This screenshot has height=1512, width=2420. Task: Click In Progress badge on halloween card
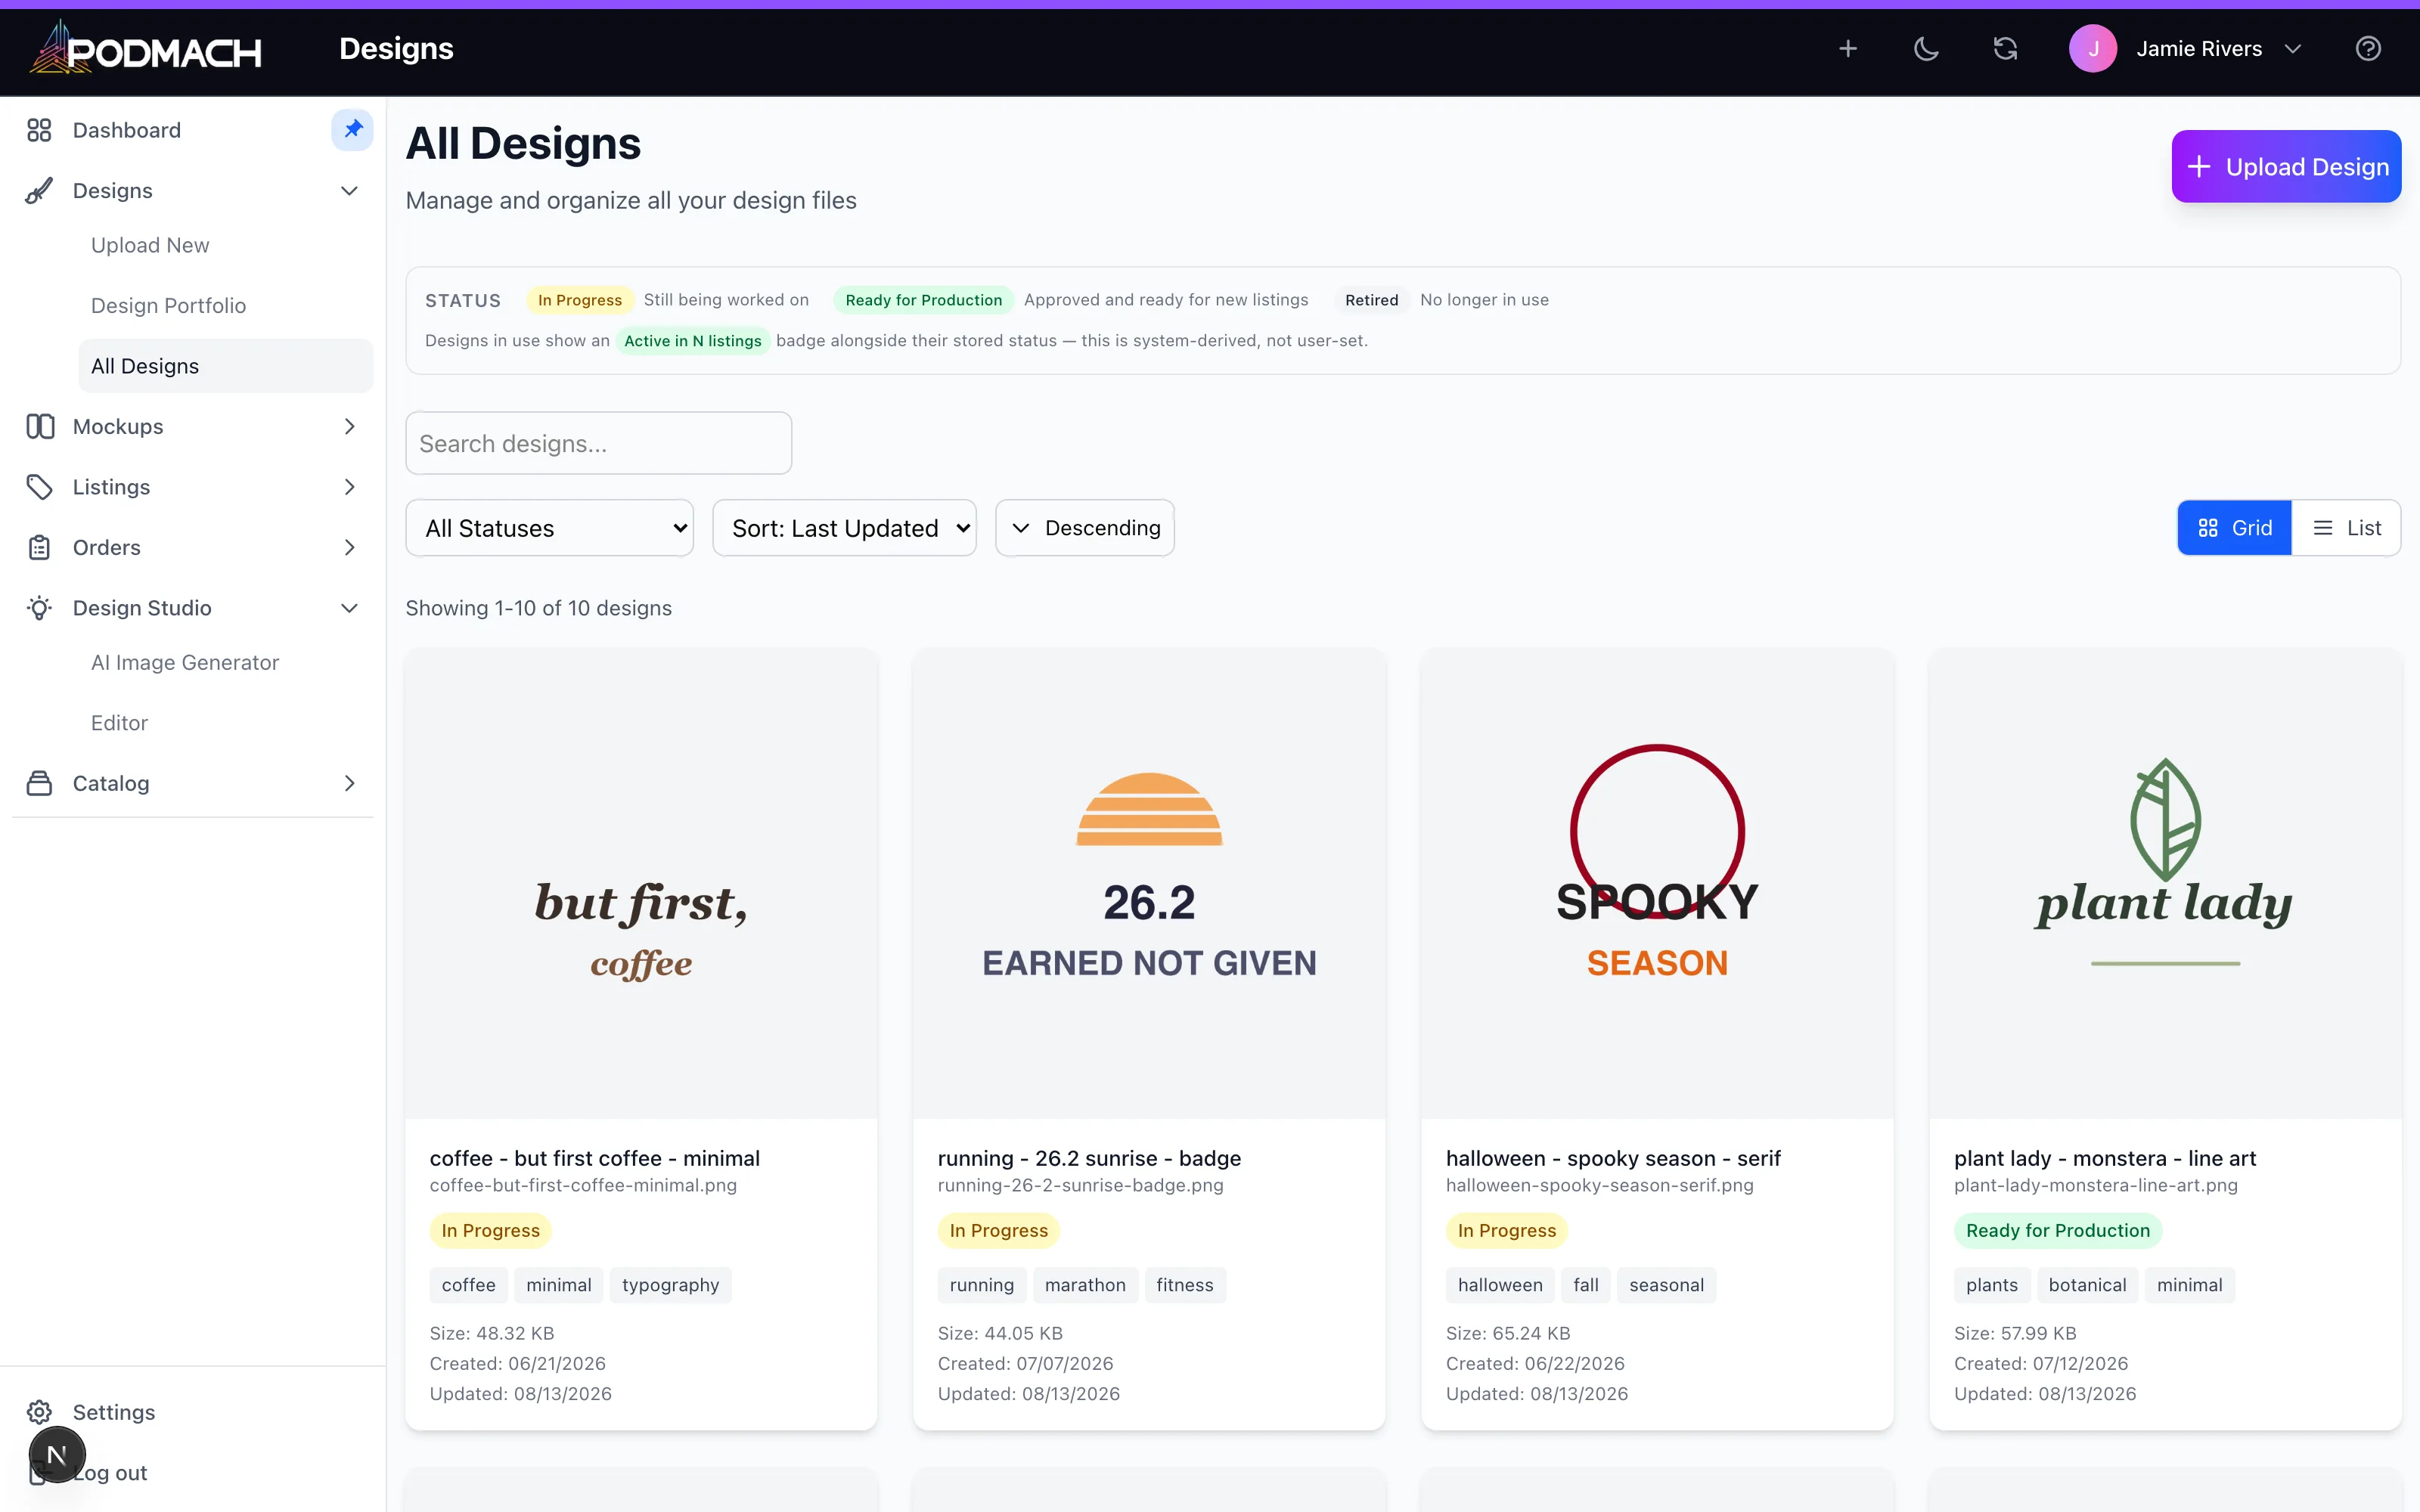(x=1507, y=1230)
